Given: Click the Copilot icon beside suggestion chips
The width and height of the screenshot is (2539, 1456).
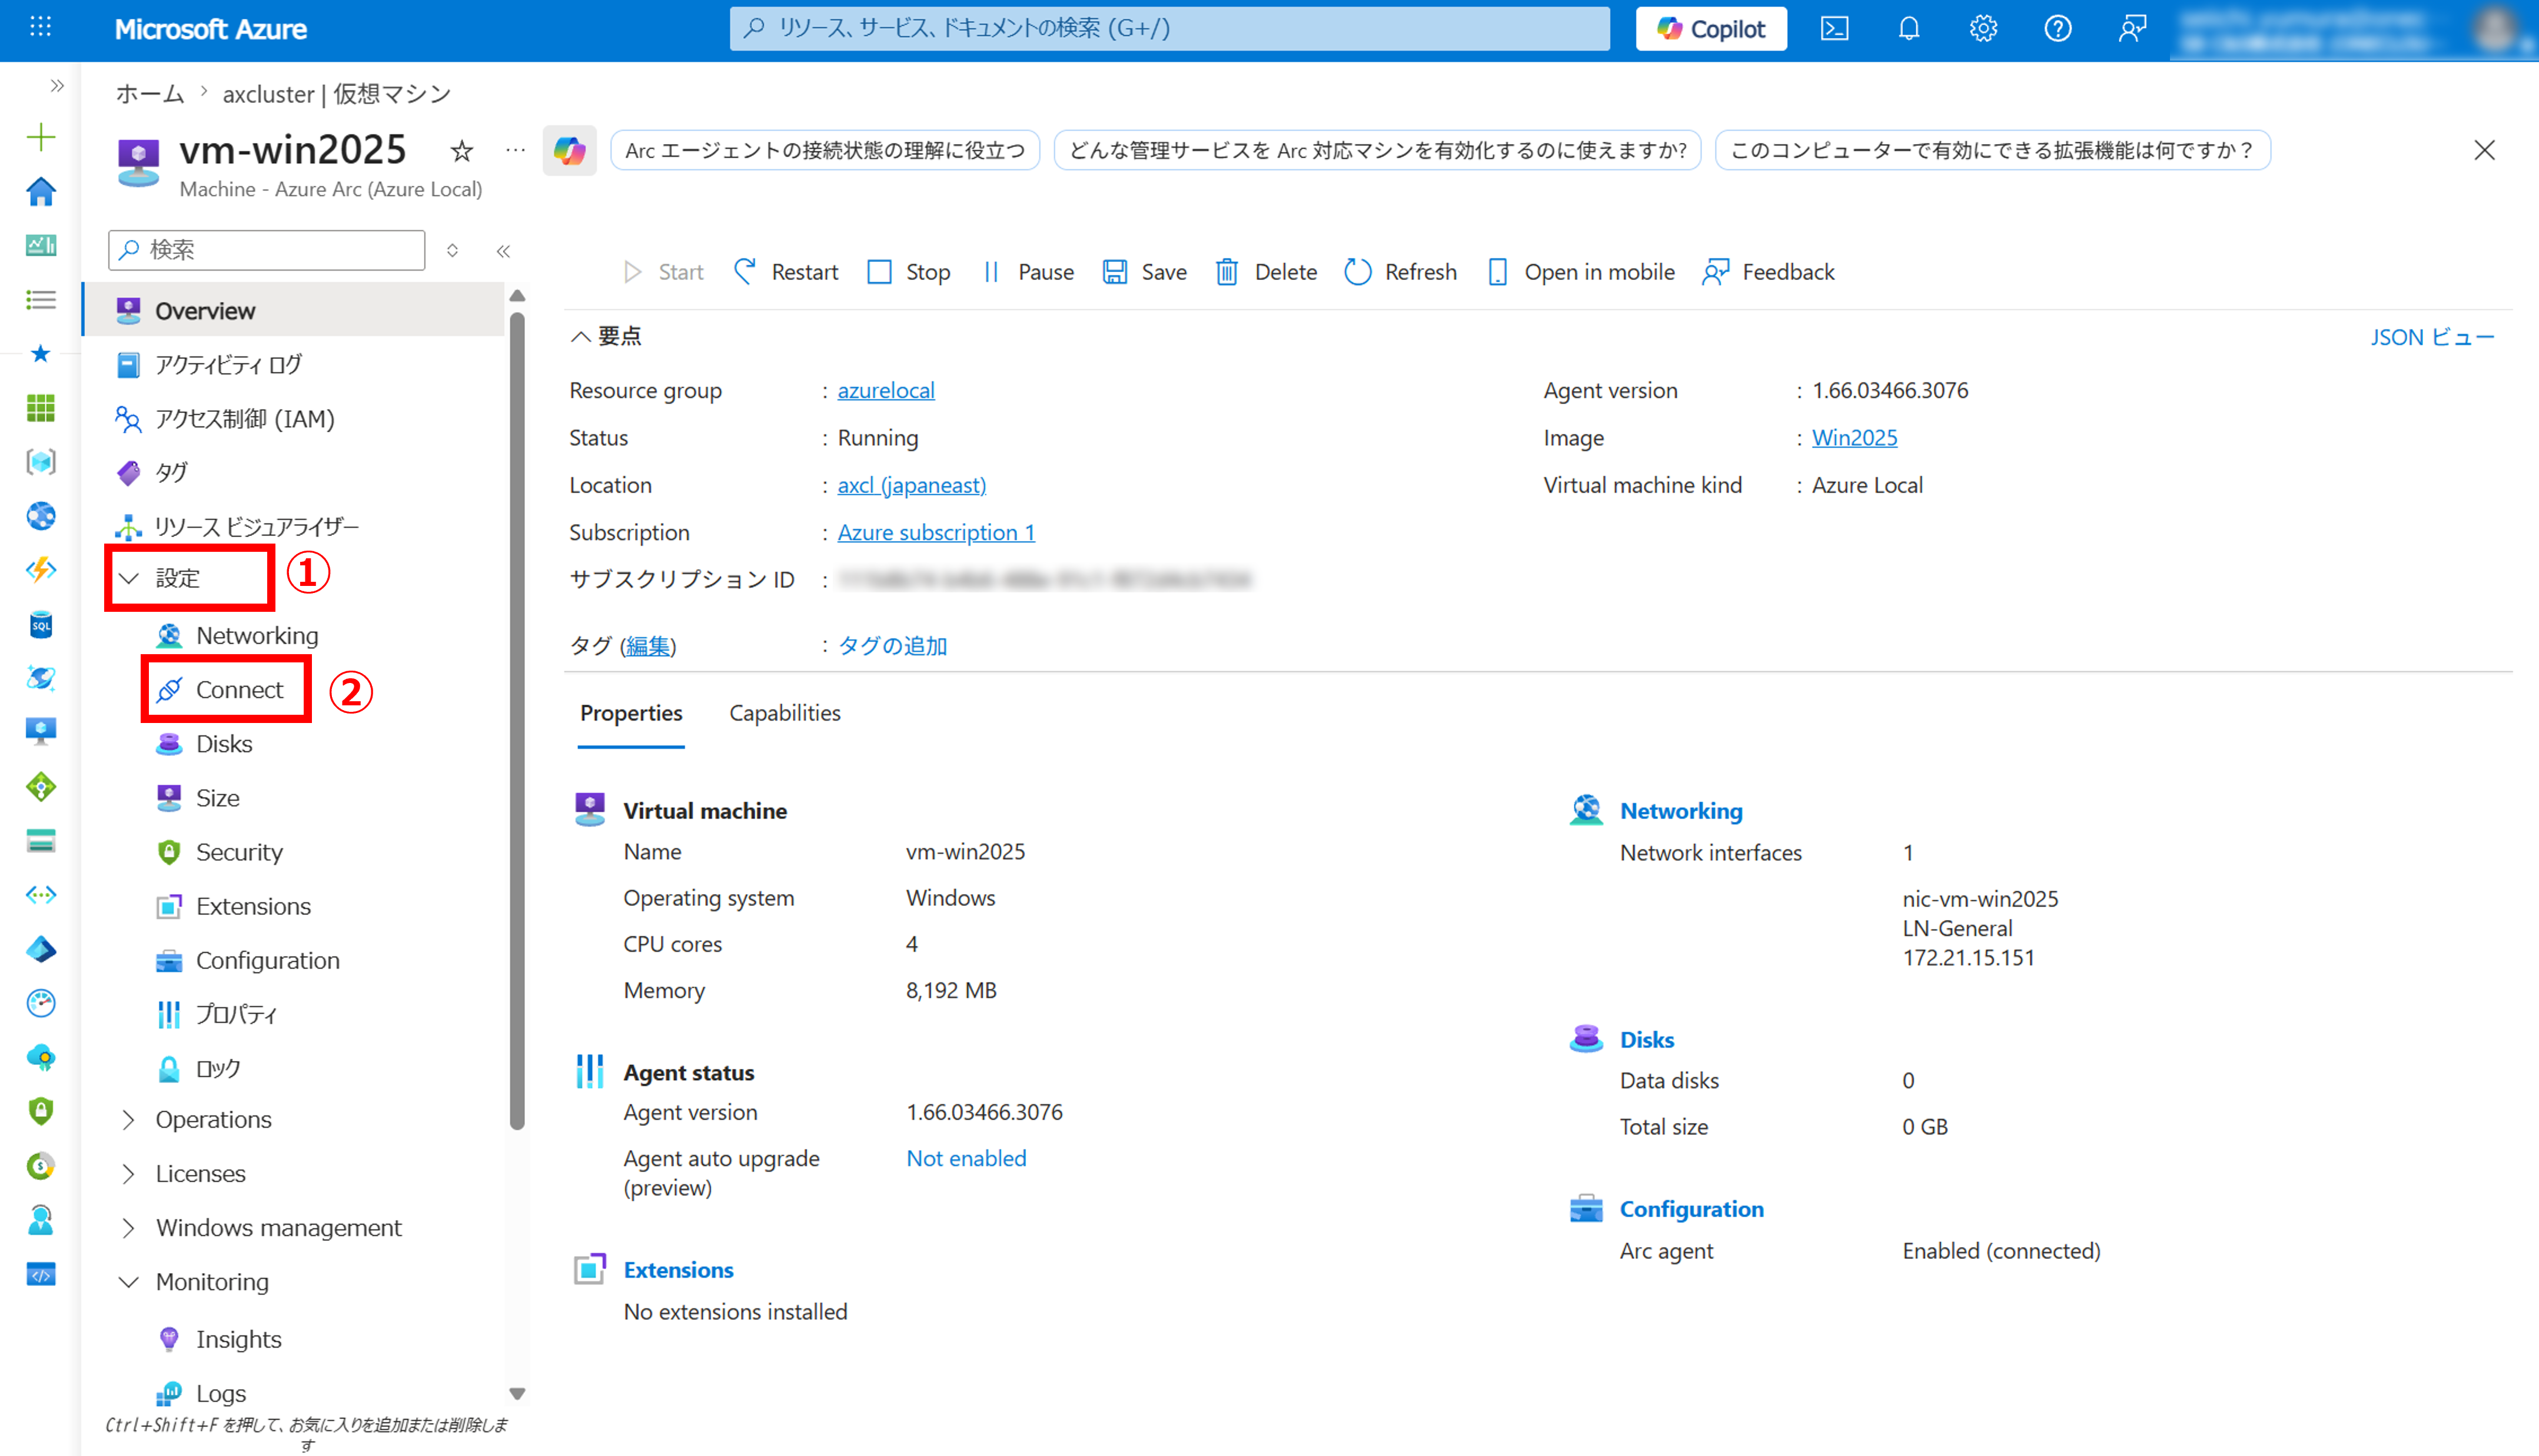Looking at the screenshot, I should tap(569, 150).
